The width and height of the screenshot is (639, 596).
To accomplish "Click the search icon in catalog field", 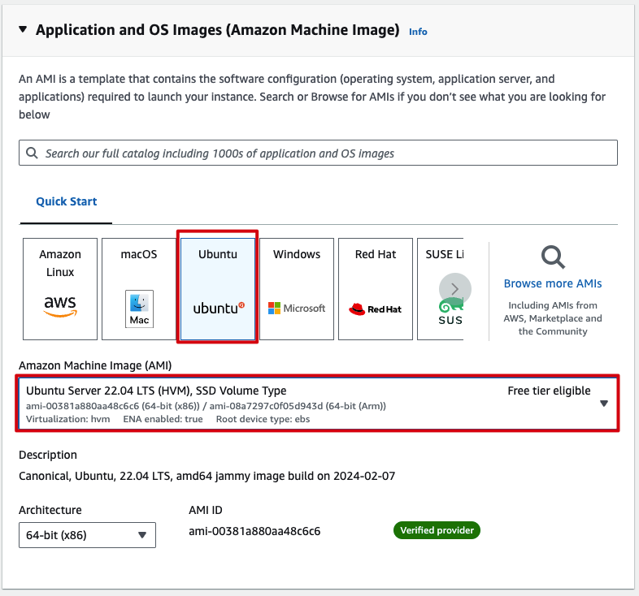I will pos(32,153).
